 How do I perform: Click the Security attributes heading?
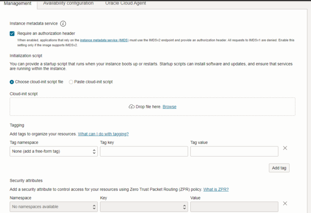click(26, 181)
